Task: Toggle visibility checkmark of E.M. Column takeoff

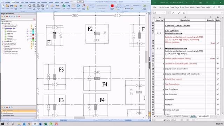Action: (x=35, y=35)
